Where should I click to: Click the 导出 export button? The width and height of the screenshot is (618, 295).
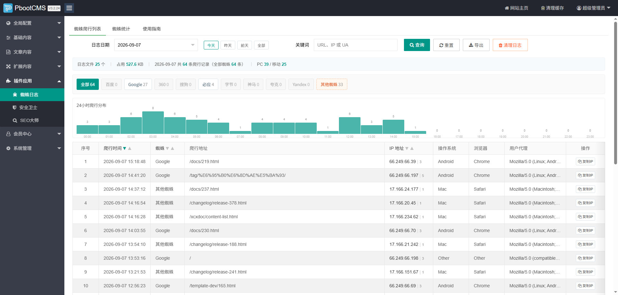[476, 45]
